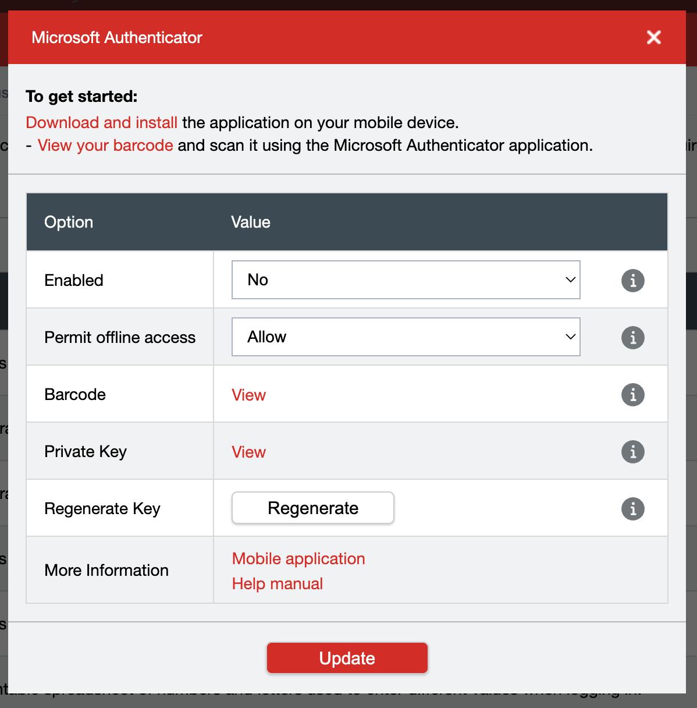The height and width of the screenshot is (708, 697).
Task: Click the Regenerate button
Action: [312, 508]
